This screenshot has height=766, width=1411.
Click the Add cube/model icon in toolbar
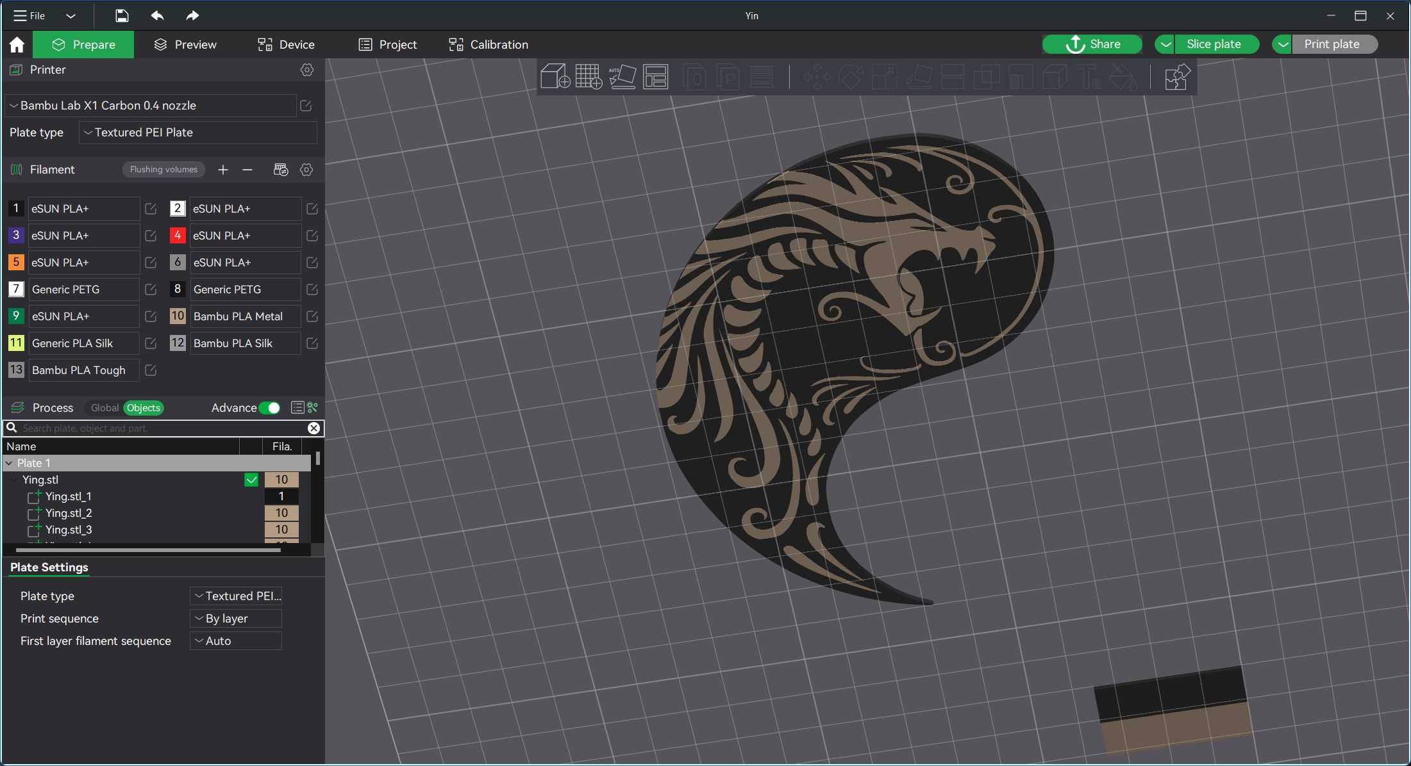[555, 77]
